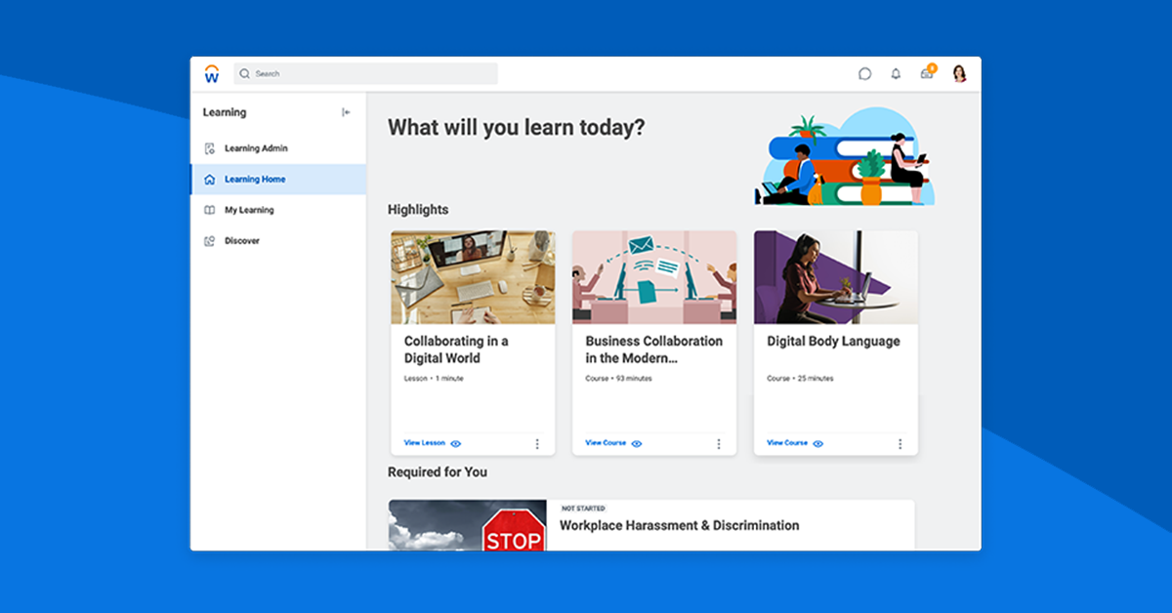Open Business Collaboration card kebab menu
The image size is (1172, 613).
719,443
